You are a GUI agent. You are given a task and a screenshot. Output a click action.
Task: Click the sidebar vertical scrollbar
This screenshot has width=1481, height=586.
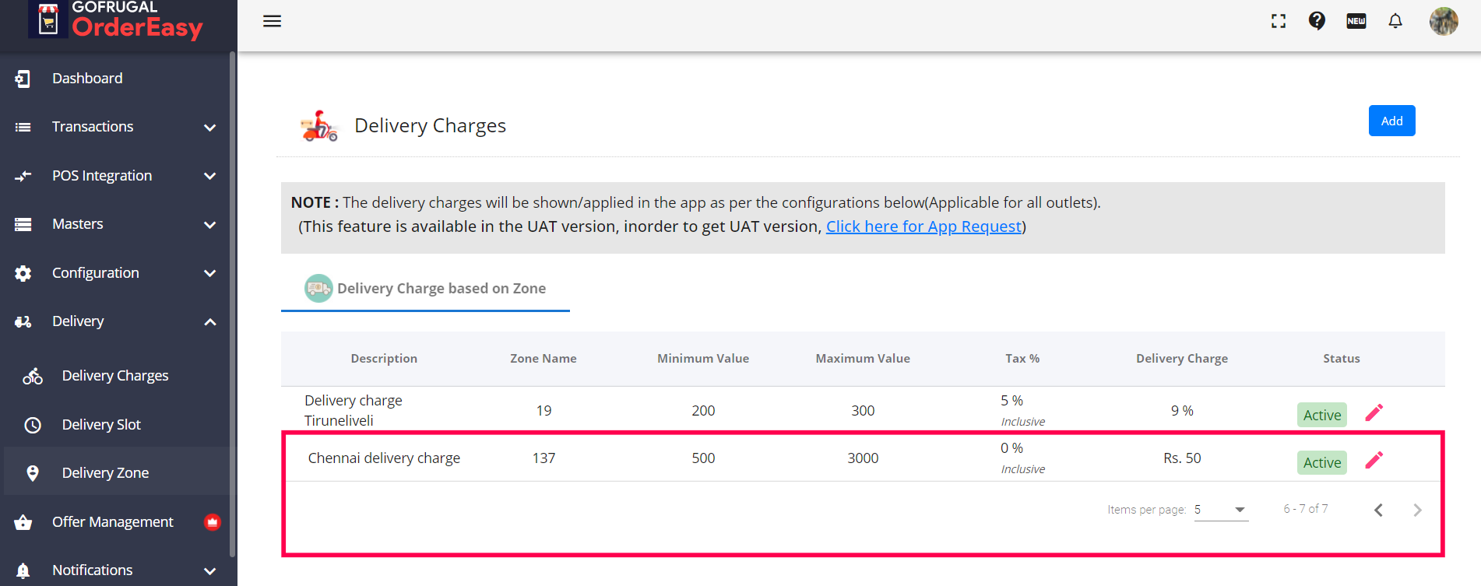[232, 304]
